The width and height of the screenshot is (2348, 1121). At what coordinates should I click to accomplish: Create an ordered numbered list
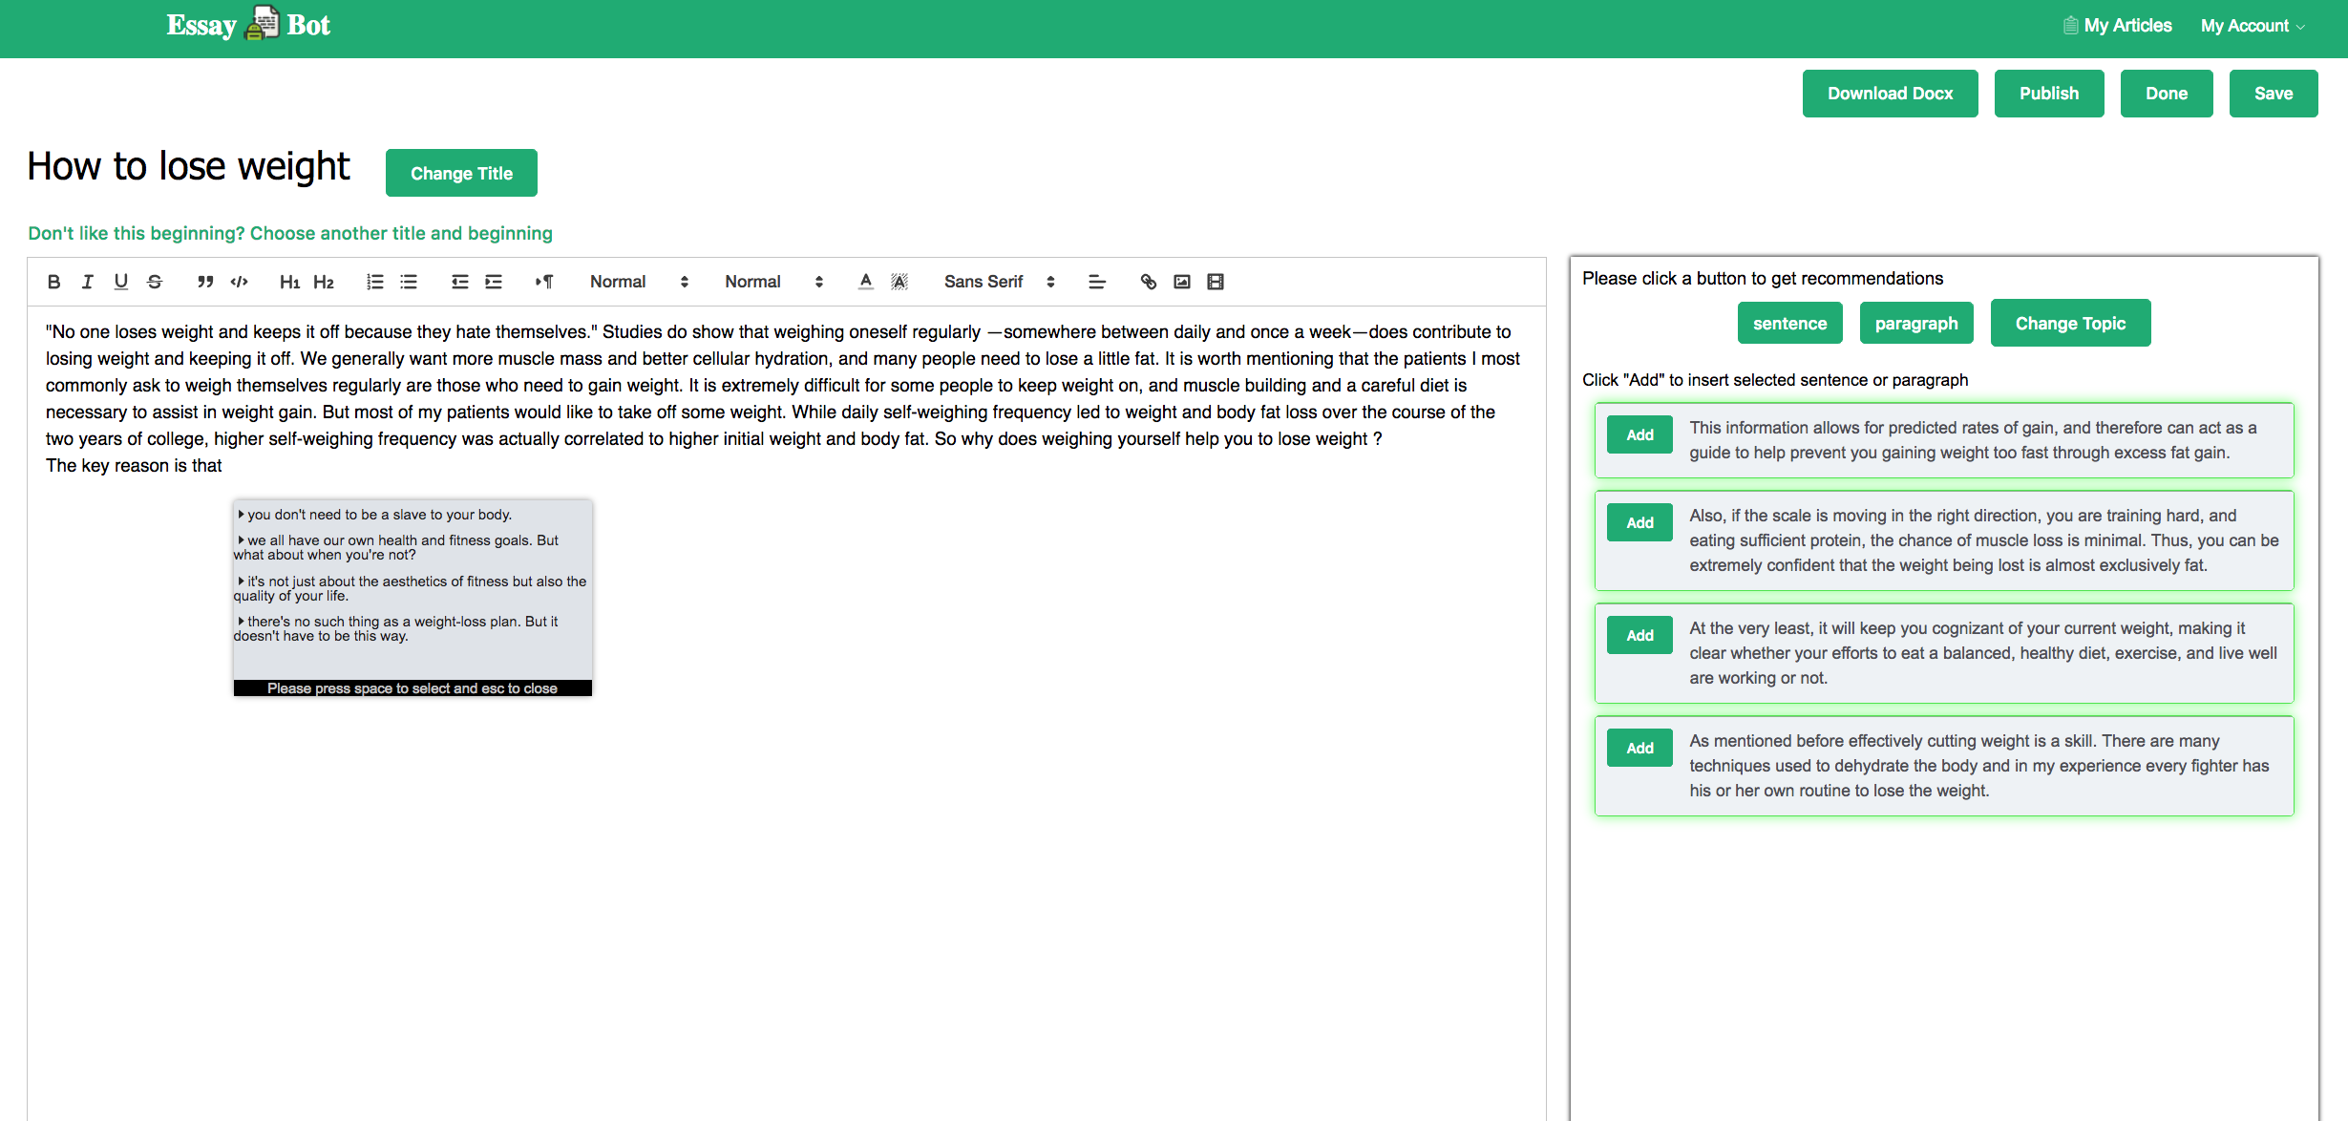374,282
